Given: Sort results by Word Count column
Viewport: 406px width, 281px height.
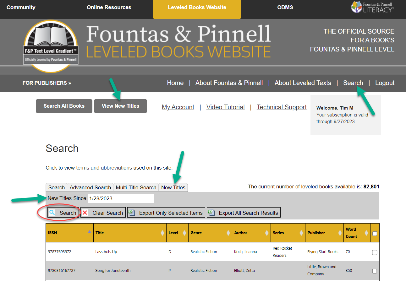Looking at the screenshot, I should tap(366, 233).
